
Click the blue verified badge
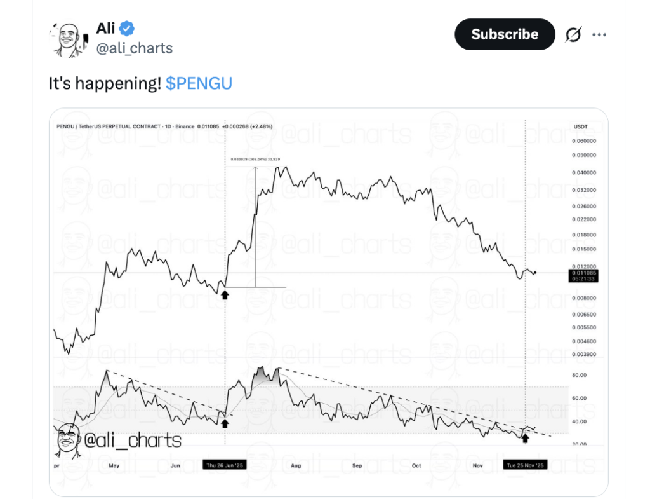[x=127, y=29]
